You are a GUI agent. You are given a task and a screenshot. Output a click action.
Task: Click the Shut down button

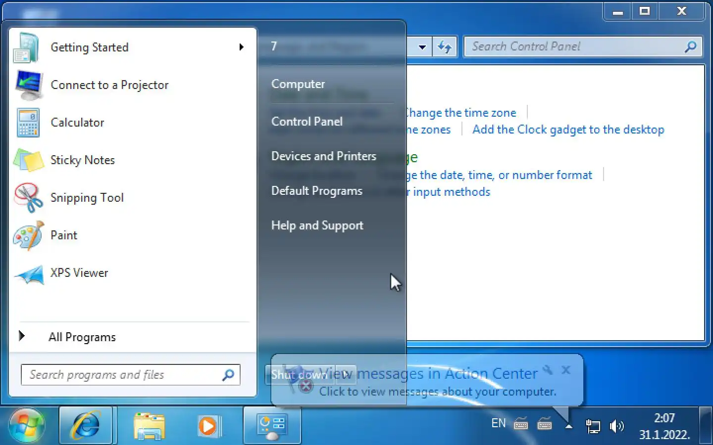coord(300,375)
